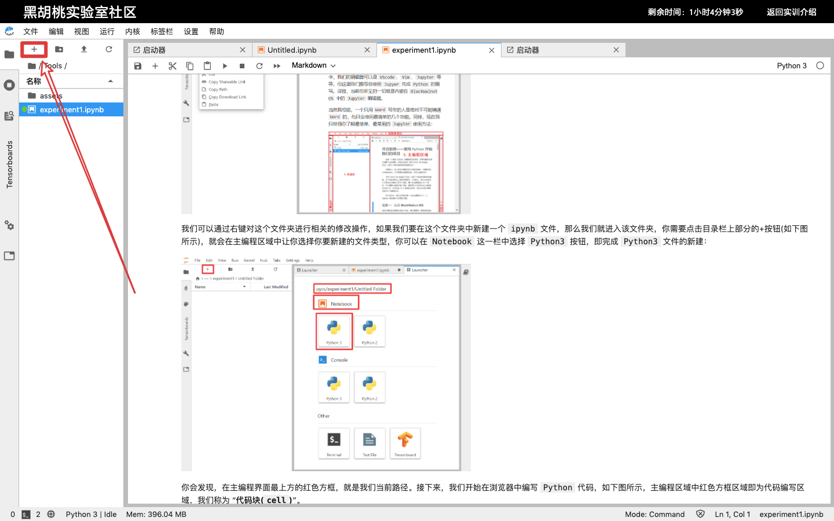Insert a cell below with the toolbar plus
The height and width of the screenshot is (521, 834).
coord(155,66)
